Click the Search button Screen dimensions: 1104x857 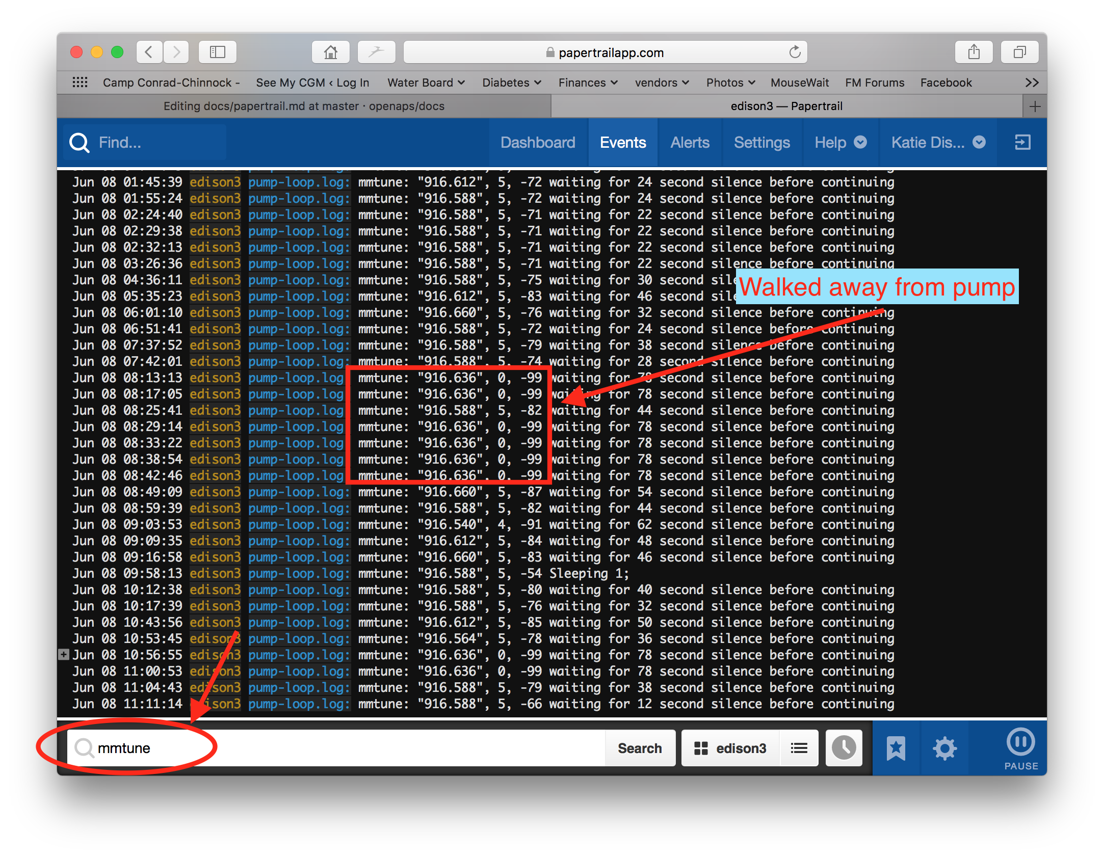point(640,747)
